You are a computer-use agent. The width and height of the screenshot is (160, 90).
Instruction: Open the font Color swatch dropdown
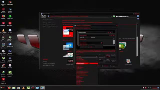[x=108, y=61]
